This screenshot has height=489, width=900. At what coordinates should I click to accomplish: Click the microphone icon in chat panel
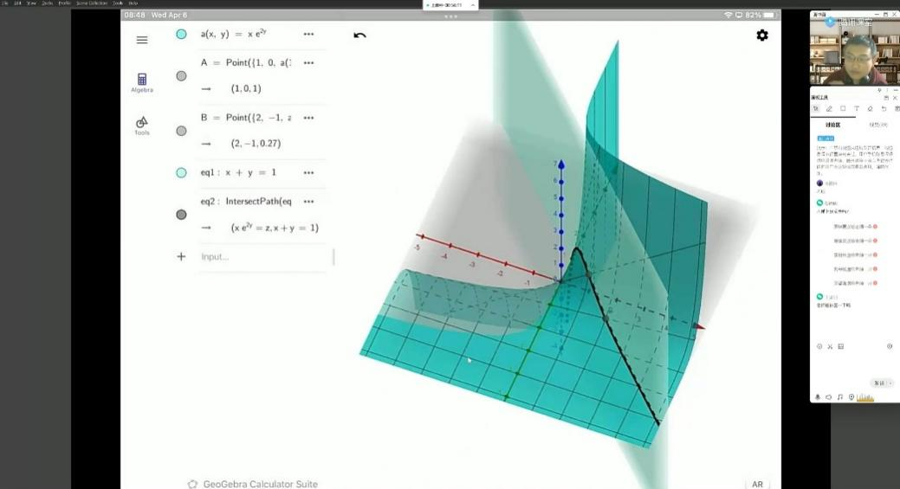point(817,397)
